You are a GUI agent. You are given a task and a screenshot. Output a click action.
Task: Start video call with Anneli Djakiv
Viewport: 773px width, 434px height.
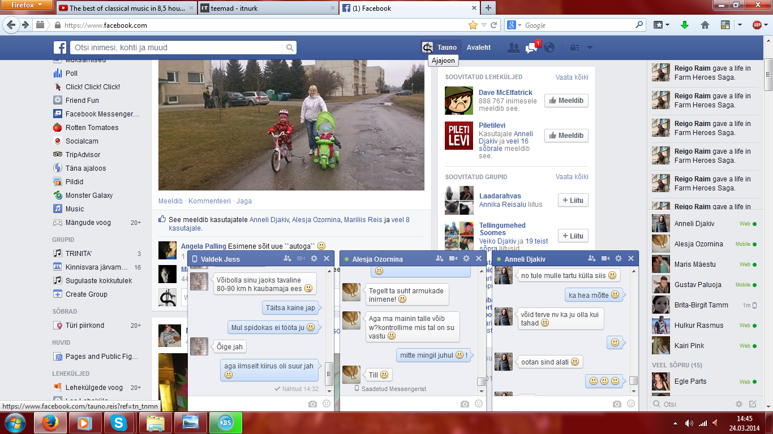coord(605,259)
